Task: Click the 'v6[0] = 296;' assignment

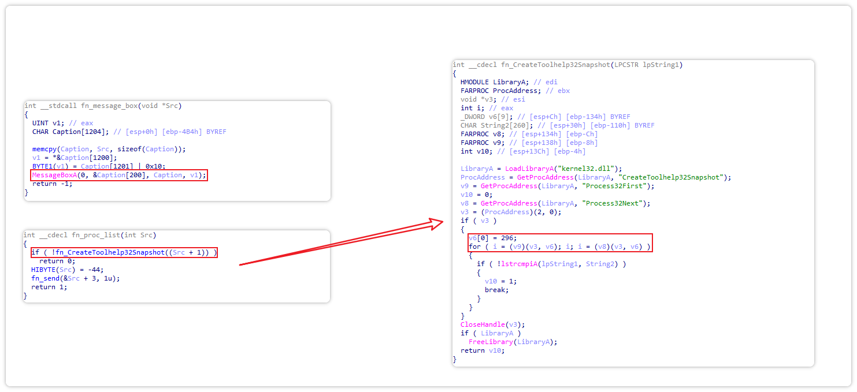Action: [492, 238]
